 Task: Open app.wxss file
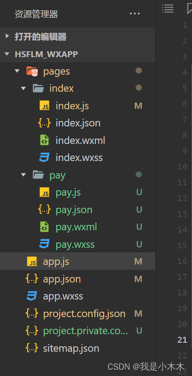63,296
